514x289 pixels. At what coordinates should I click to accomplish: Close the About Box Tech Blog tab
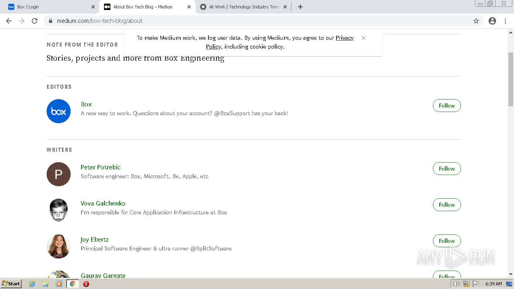coord(189,7)
